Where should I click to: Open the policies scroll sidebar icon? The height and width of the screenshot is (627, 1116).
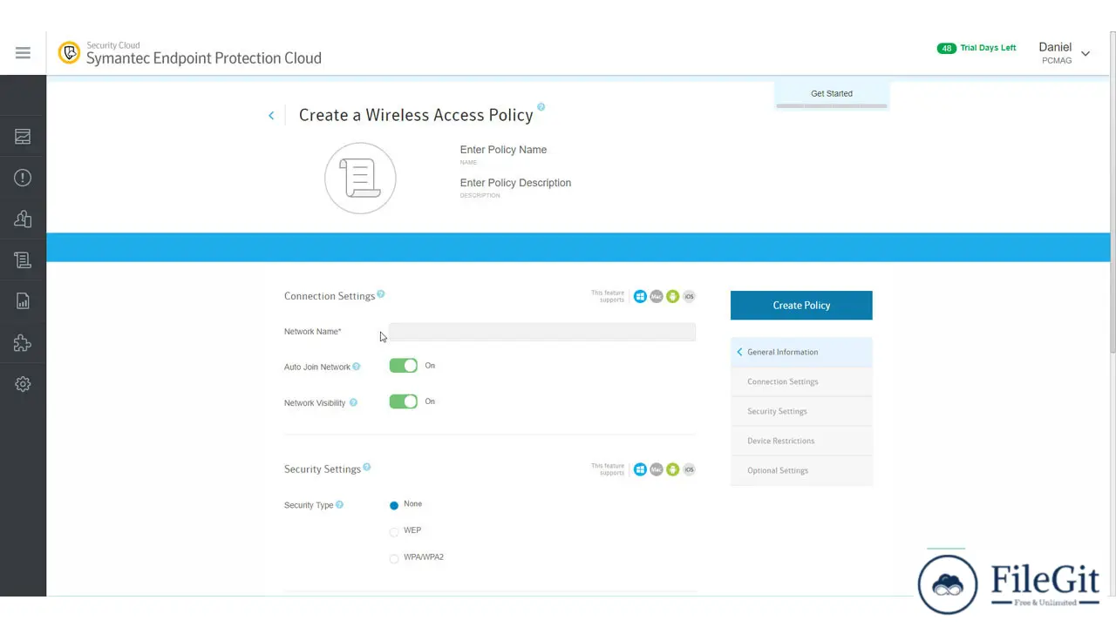coord(23,260)
